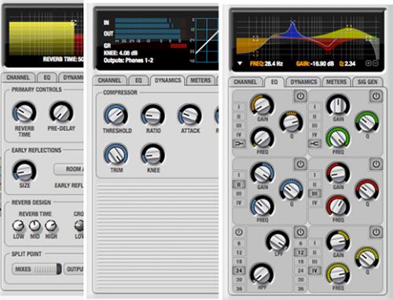The width and height of the screenshot is (393, 300).
Task: Toggle power on the red EQ band
Action: coord(376,165)
